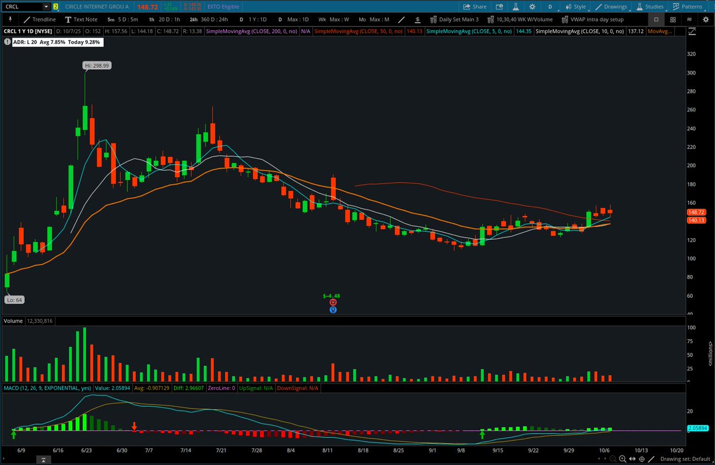This screenshot has width=715, height=465.
Task: Switch to 1 Y : 1D timeframe
Action: [254, 20]
